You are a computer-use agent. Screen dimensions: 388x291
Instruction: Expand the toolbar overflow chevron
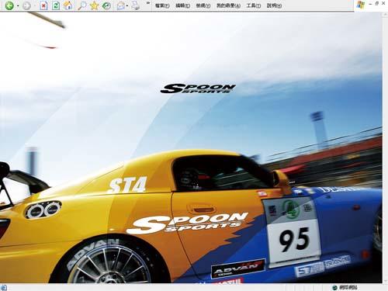tap(148, 3)
